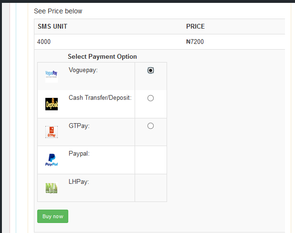Click the See Price below text
The height and width of the screenshot is (233, 295).
click(58, 11)
